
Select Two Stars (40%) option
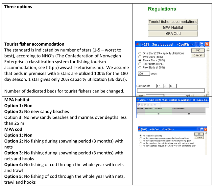coord(140,57)
